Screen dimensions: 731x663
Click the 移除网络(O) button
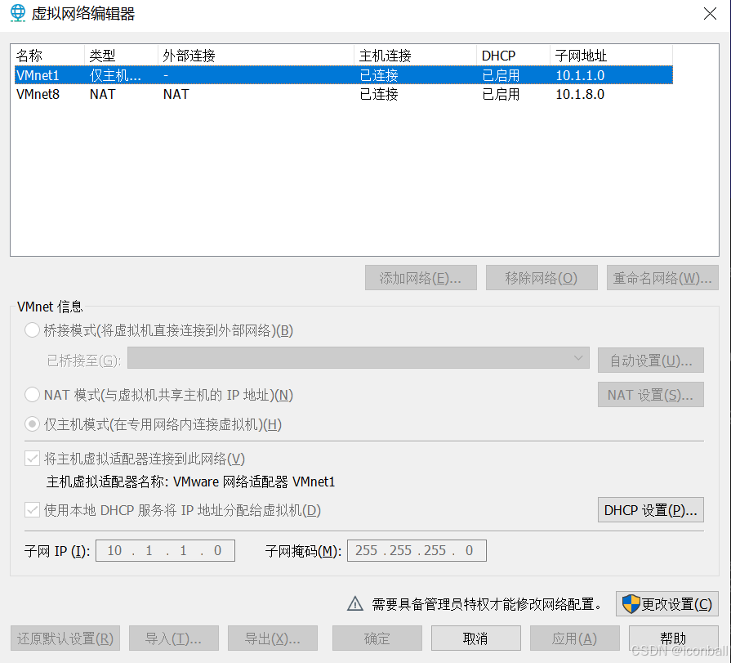click(542, 278)
